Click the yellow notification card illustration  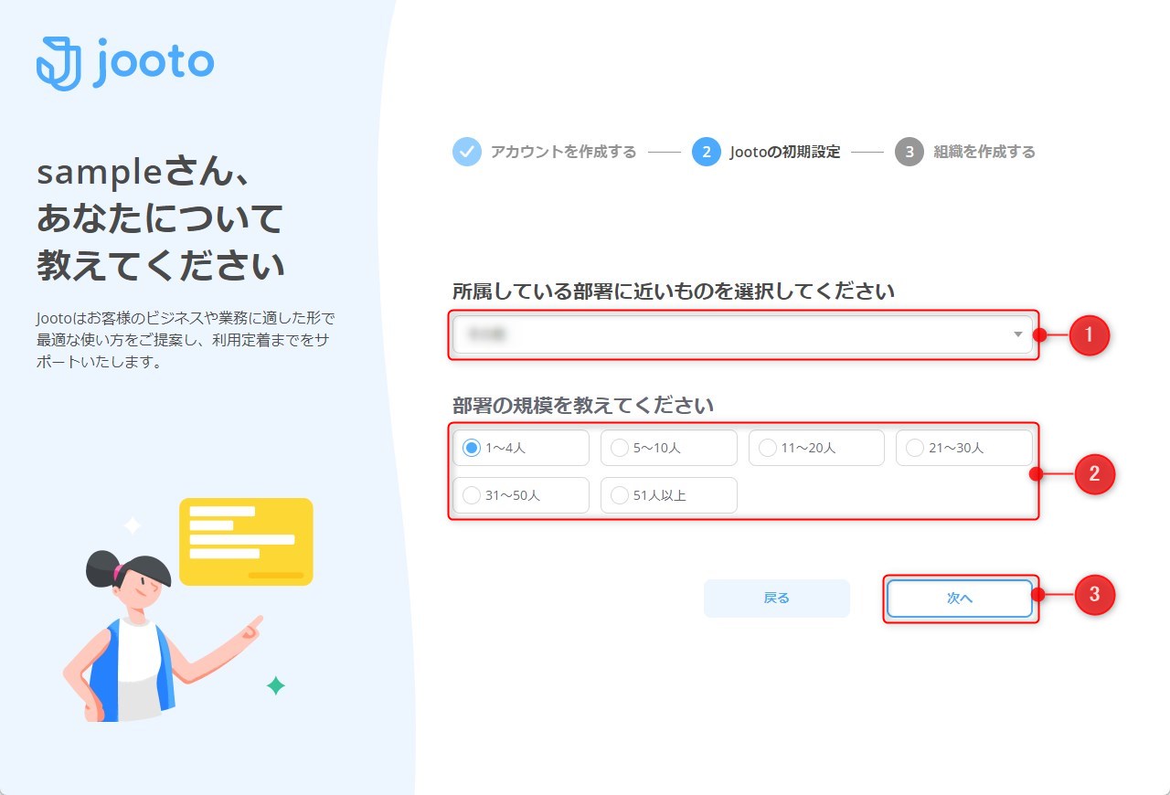point(246,541)
